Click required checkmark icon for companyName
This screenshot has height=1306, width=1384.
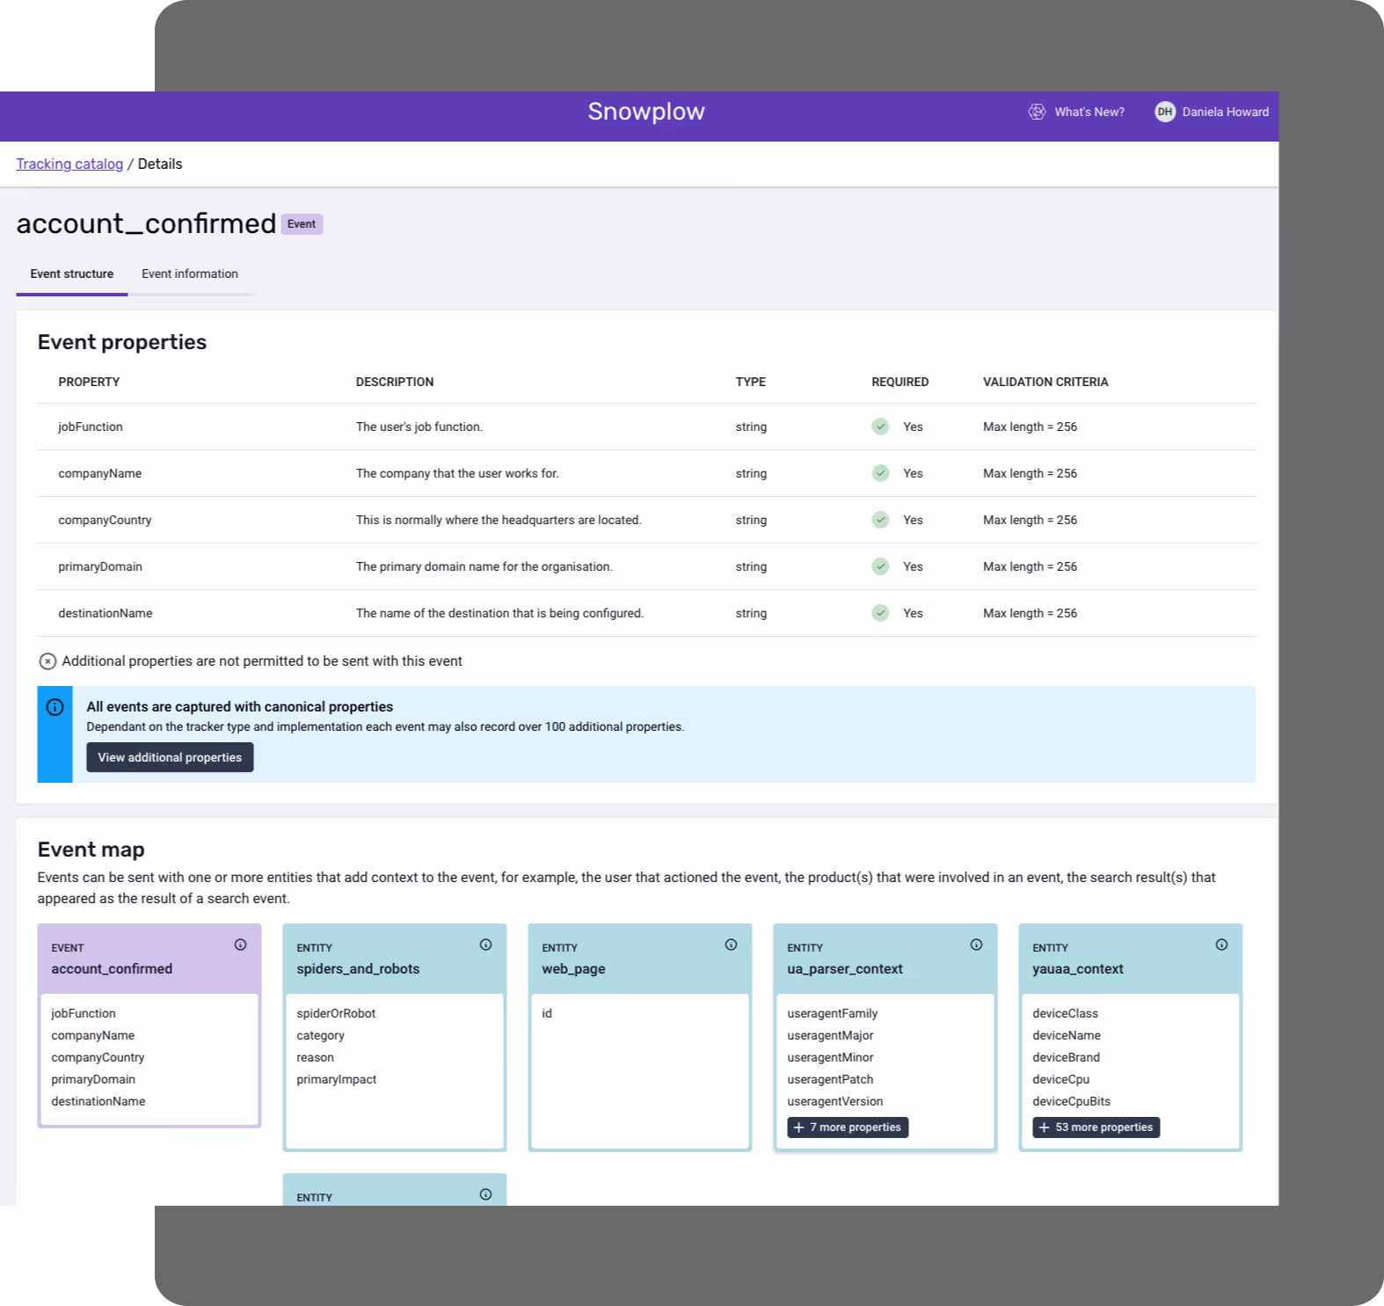pos(880,473)
